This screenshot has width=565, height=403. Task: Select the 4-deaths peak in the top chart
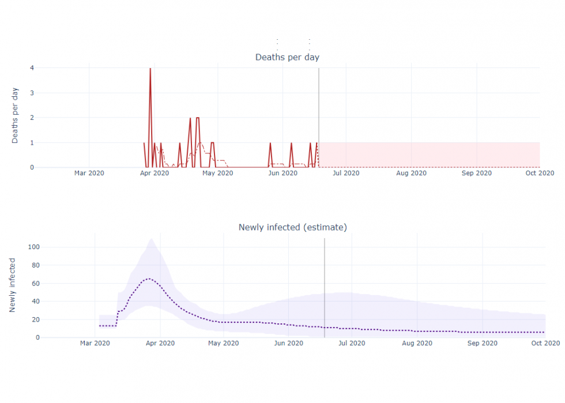click(150, 69)
